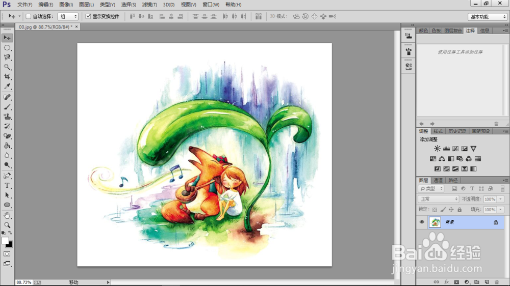The image size is (510, 286).
Task: Open the 正常 blend mode dropdown
Action: [438, 199]
